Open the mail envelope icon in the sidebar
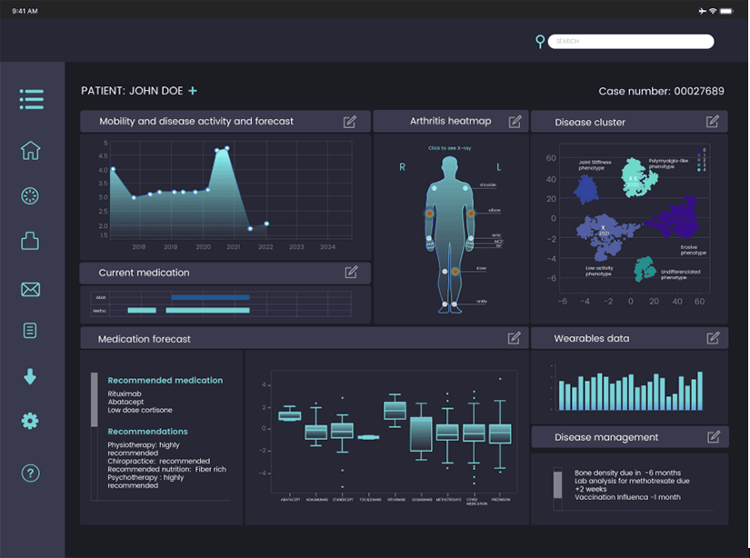 pos(30,290)
